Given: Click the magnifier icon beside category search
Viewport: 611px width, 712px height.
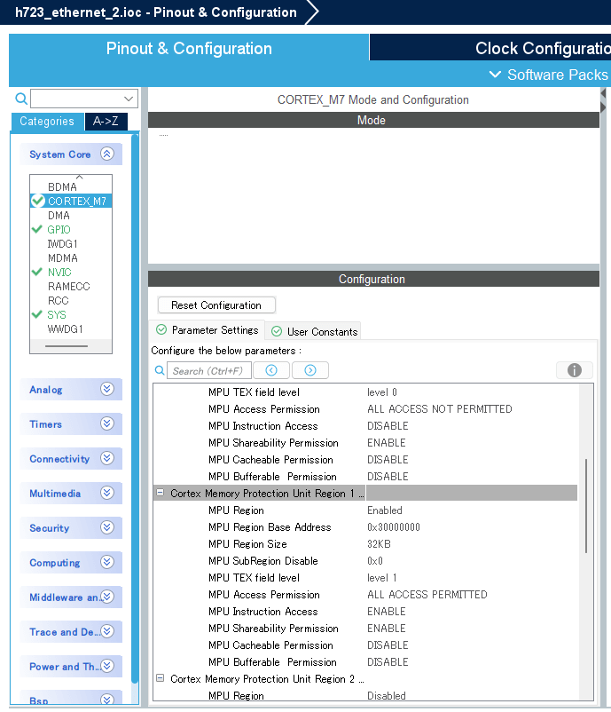Looking at the screenshot, I should 21,99.
